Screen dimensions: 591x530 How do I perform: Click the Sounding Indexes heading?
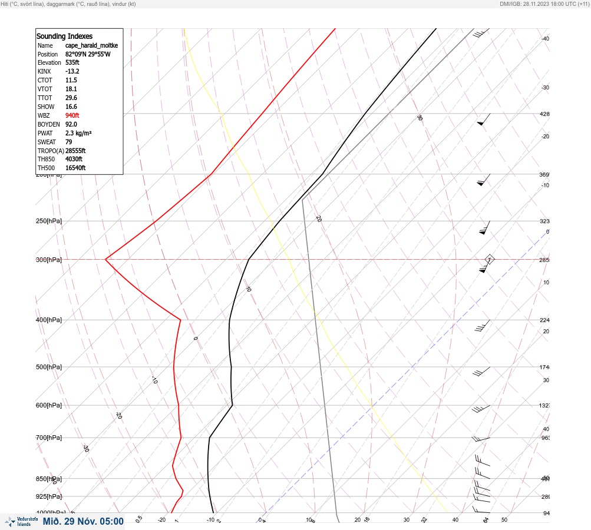tap(64, 36)
